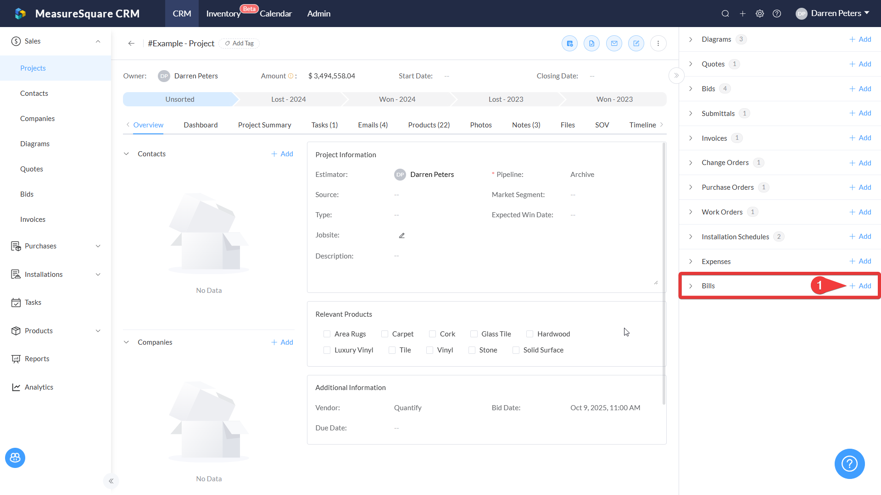The image size is (881, 495).
Task: Switch to the Products (22) tab
Action: [x=429, y=125]
